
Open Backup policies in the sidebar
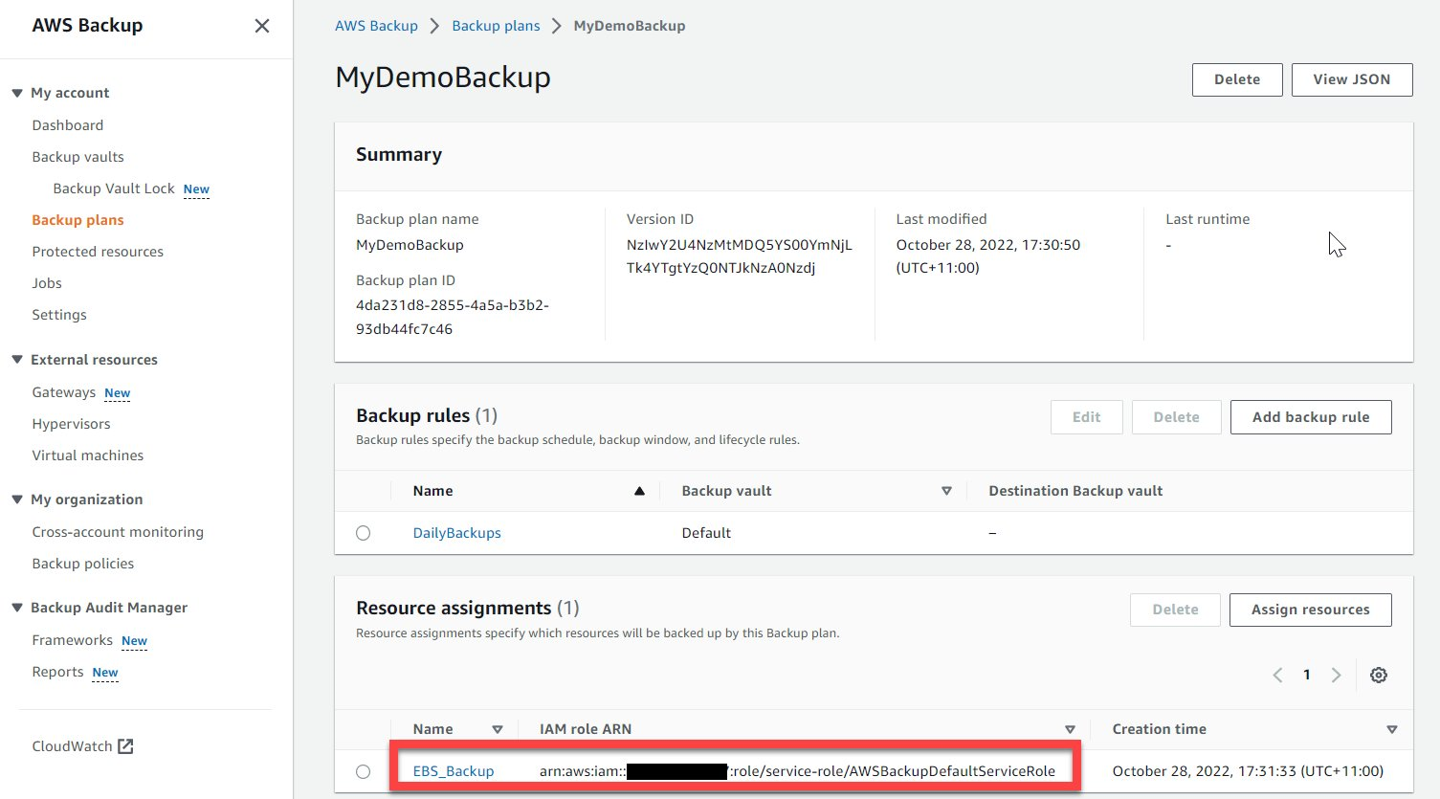pos(83,564)
